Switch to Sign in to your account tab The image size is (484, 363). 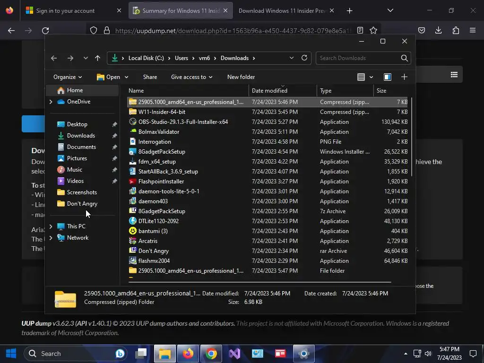(x=72, y=10)
